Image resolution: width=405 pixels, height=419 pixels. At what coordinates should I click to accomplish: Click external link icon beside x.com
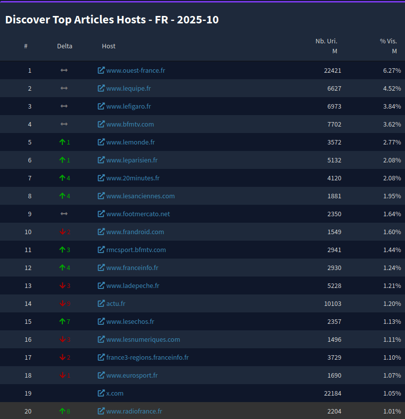[x=101, y=393]
